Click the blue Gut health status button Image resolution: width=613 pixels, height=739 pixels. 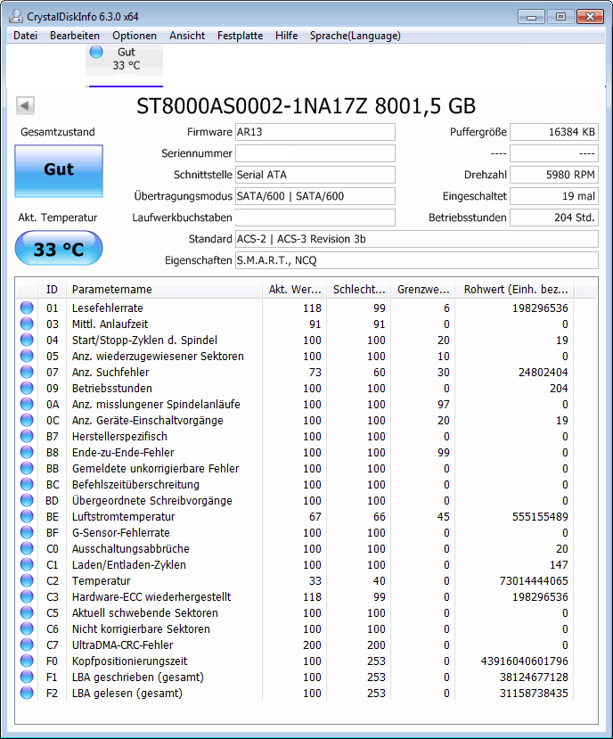[x=59, y=170]
